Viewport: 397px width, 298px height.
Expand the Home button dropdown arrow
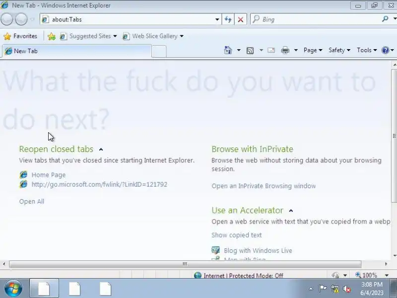coord(239,50)
